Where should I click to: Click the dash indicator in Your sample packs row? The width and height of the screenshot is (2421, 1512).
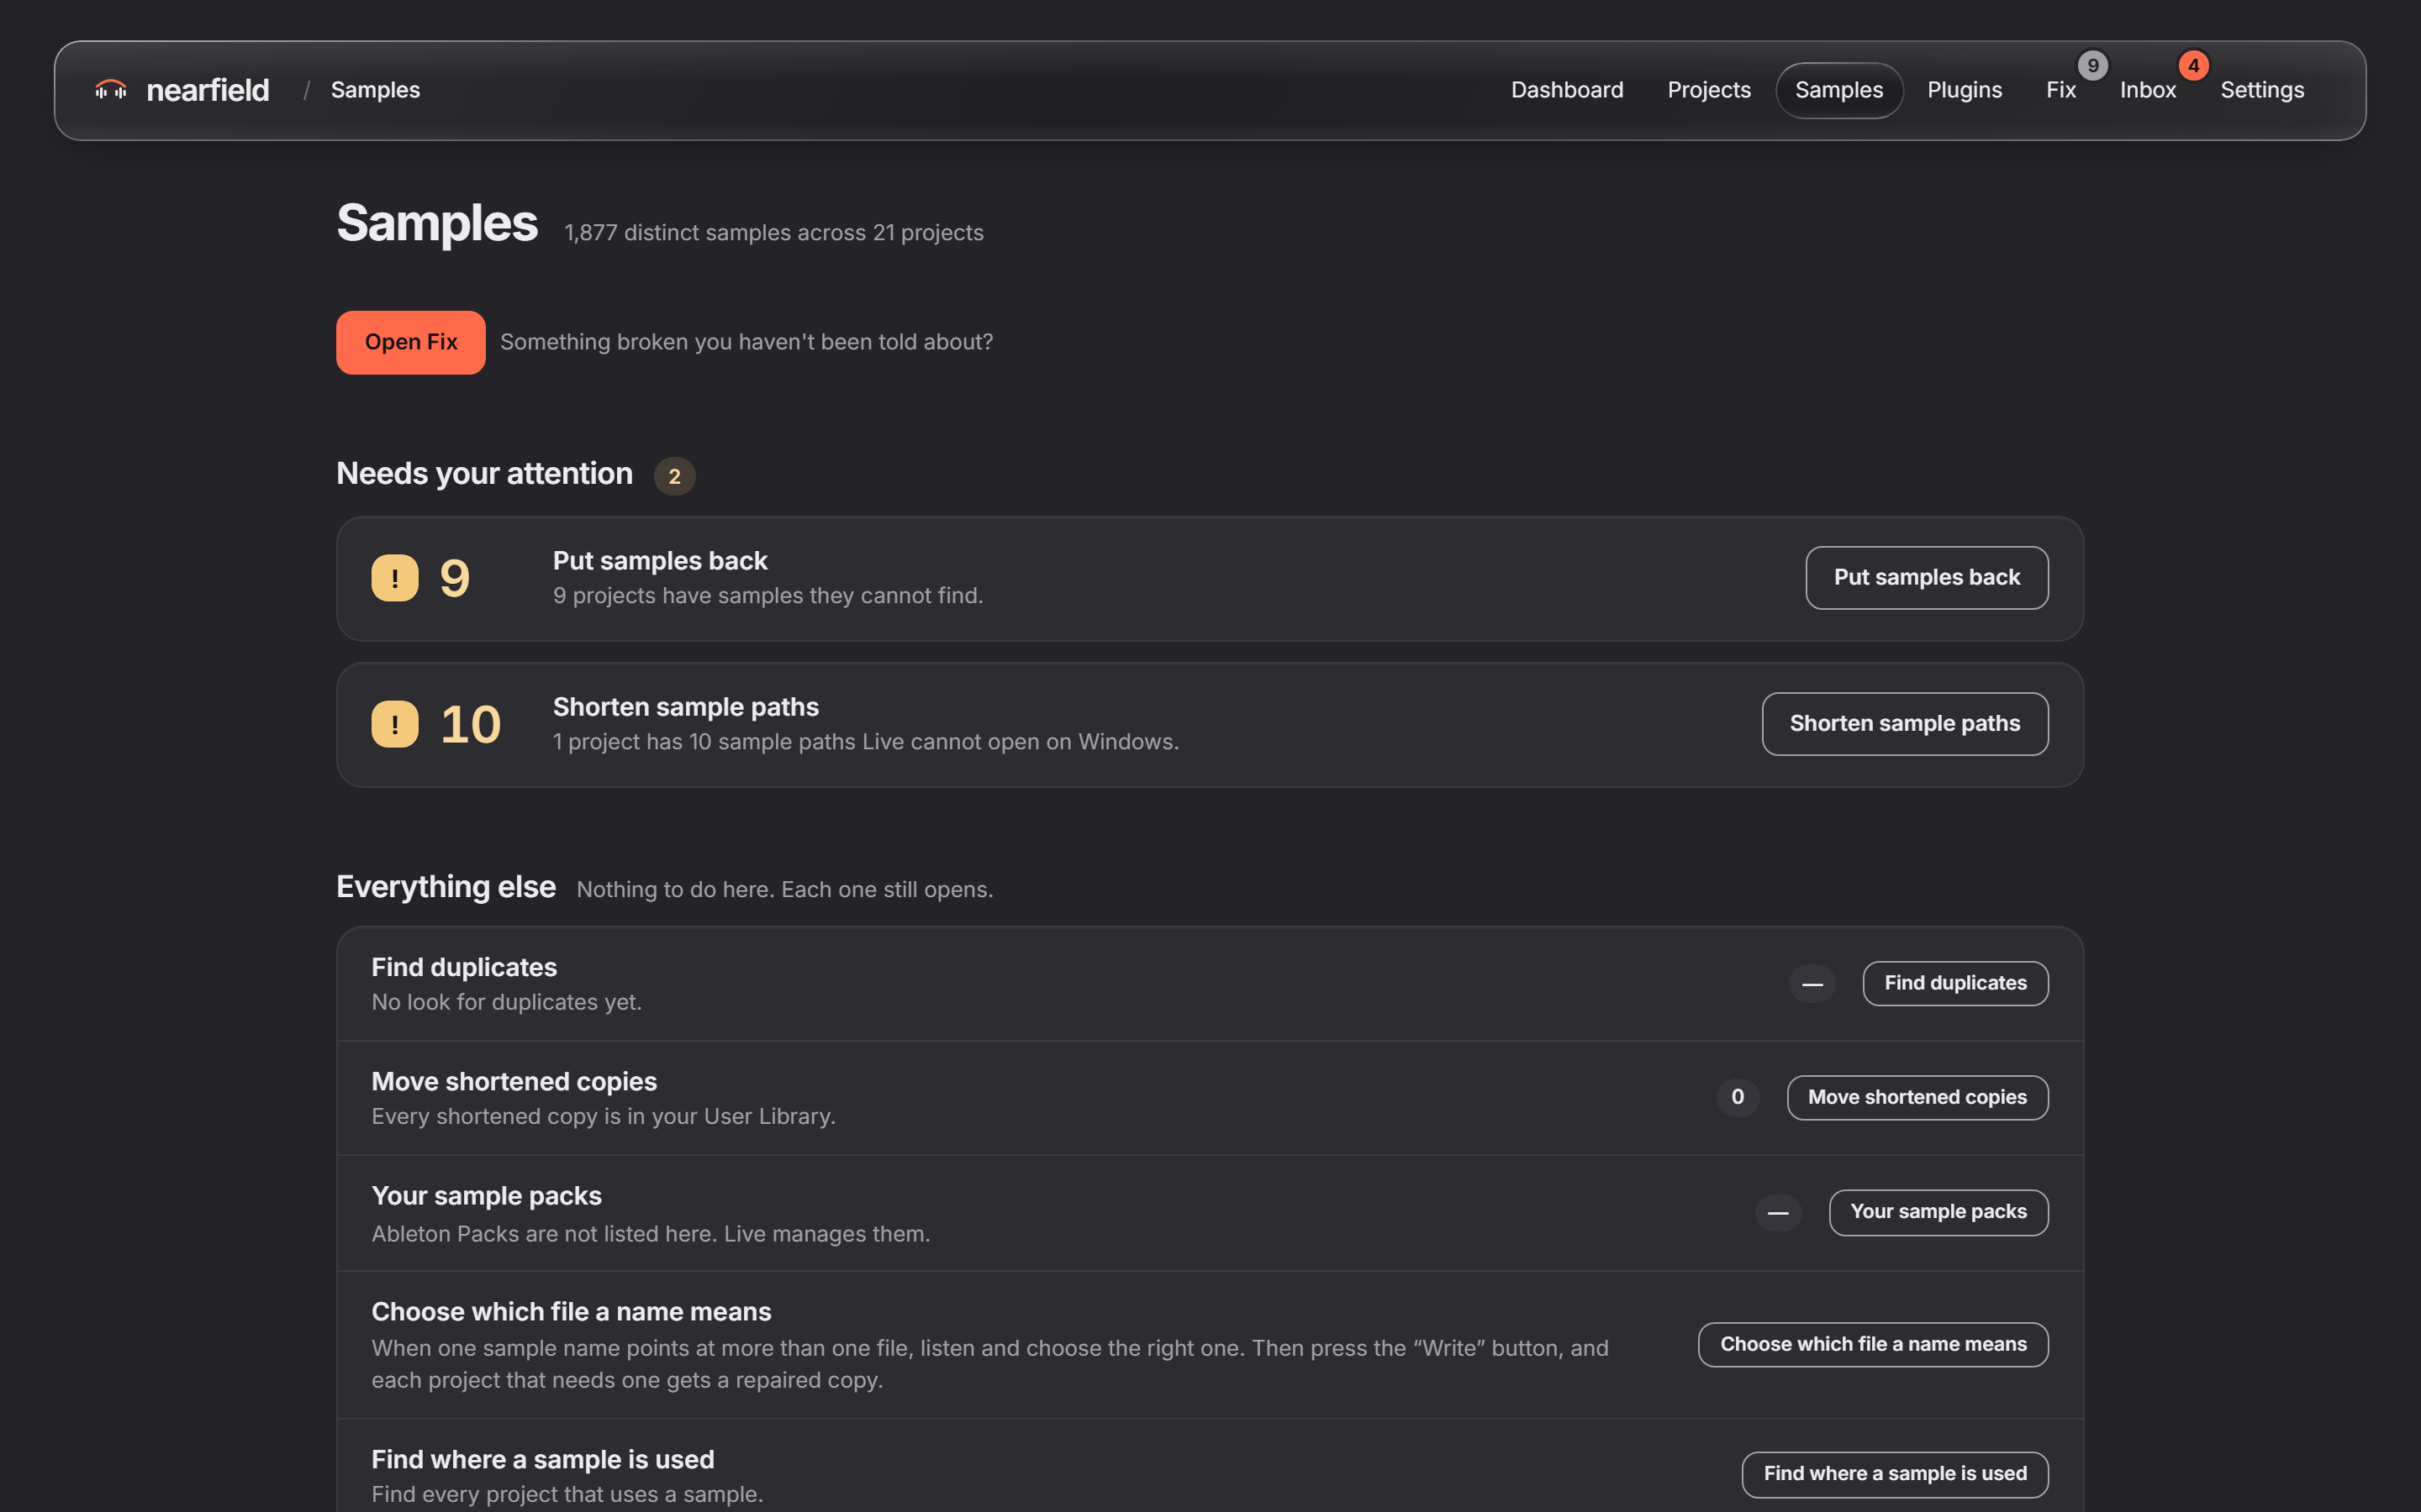tap(1778, 1213)
